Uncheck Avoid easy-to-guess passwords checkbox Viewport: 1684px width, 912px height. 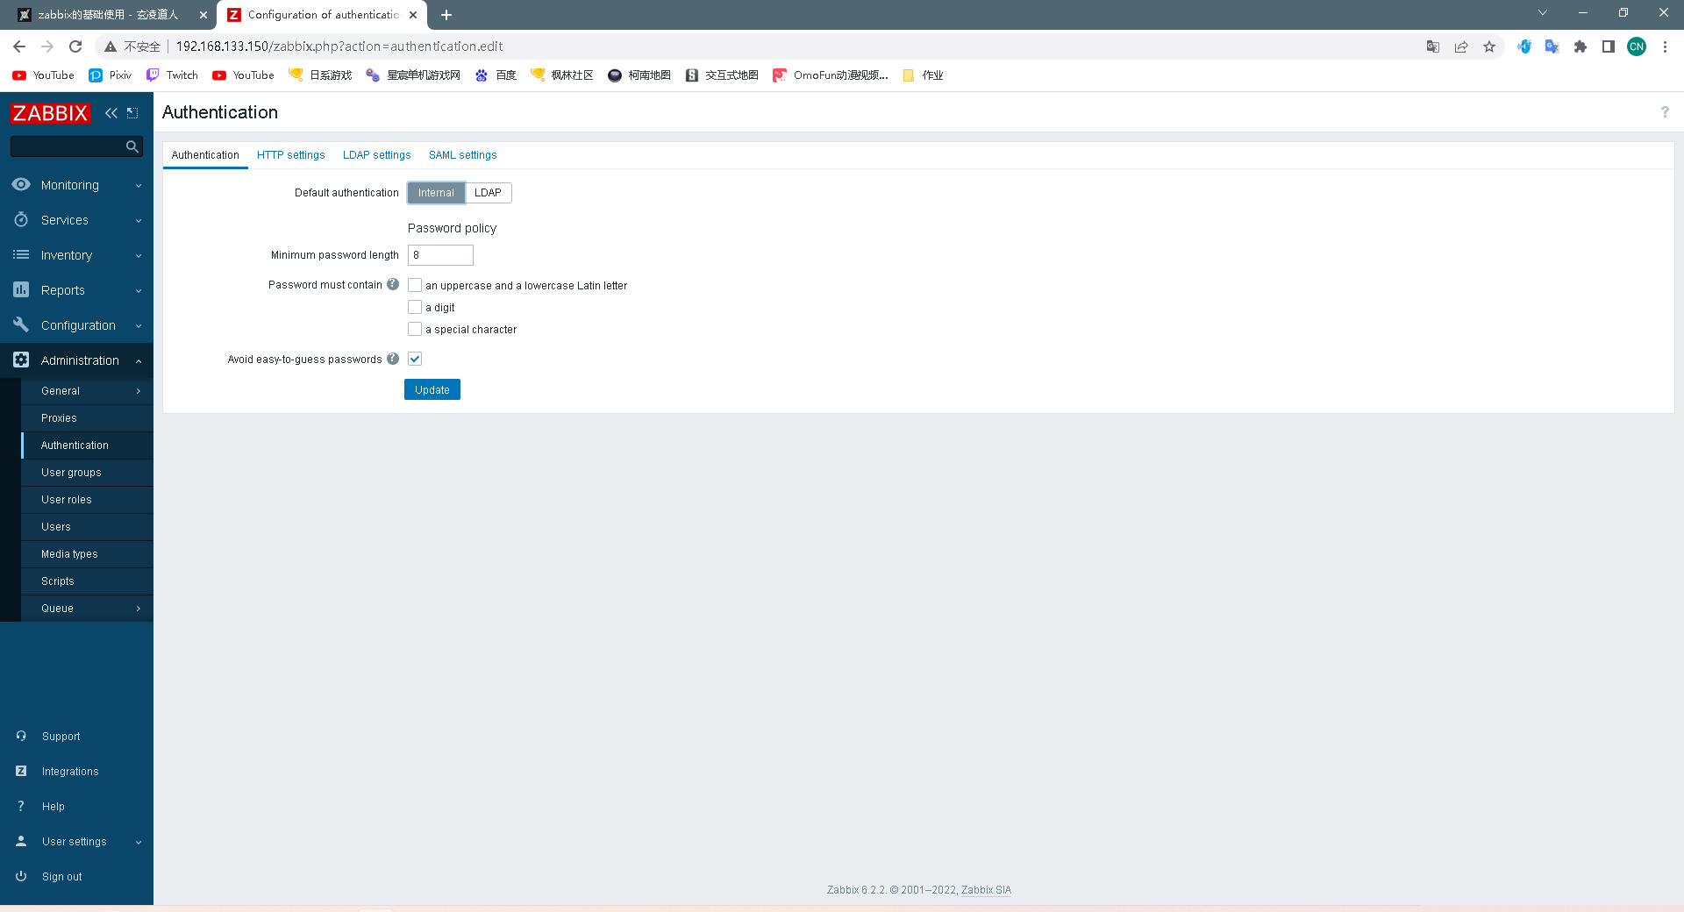point(415,359)
